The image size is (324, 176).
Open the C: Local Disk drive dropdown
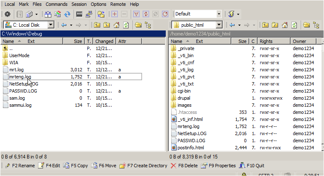[51, 25]
